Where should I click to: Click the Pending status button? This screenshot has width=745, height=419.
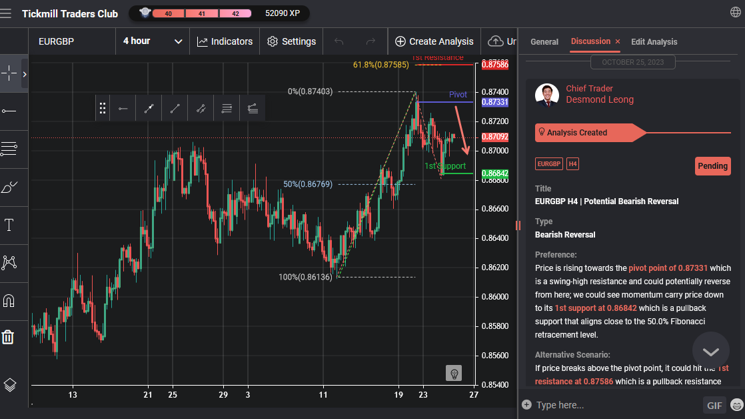point(713,166)
